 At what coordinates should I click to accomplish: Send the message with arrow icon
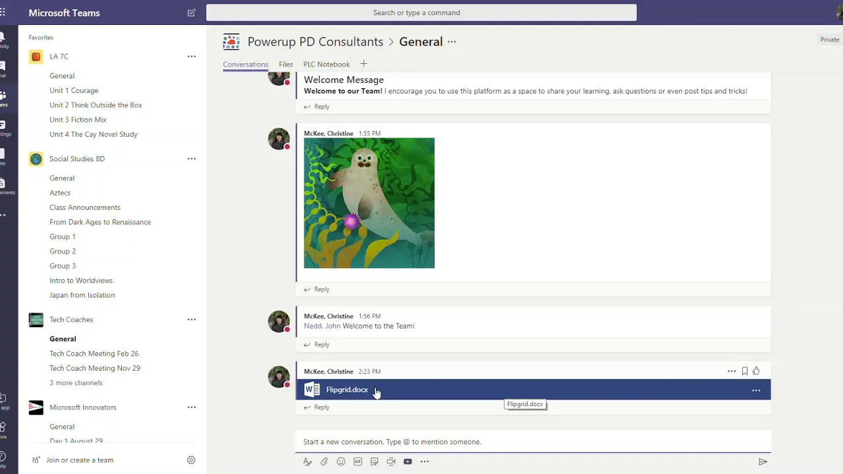point(763,461)
